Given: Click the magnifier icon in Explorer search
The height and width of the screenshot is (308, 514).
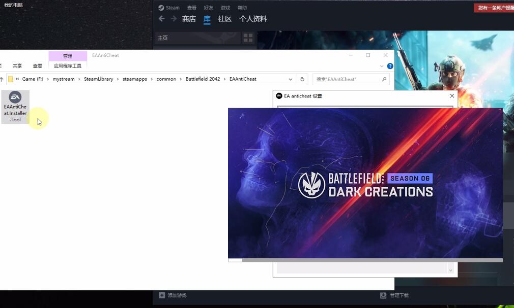Looking at the screenshot, I should (384, 79).
